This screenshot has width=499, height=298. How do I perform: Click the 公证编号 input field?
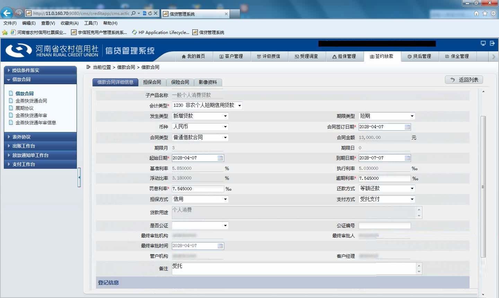(x=385, y=226)
